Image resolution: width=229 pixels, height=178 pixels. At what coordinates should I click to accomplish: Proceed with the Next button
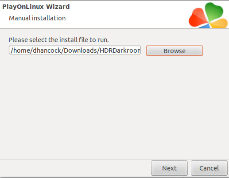pyautogui.click(x=169, y=168)
